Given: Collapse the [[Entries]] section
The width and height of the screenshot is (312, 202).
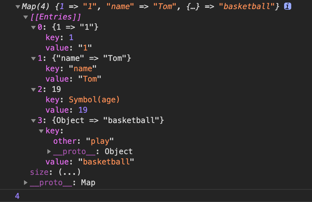Looking at the screenshot, I should (26, 17).
